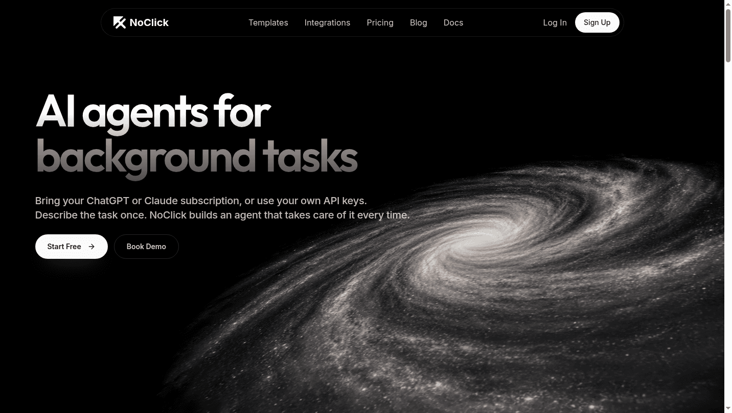Go to Integrations in the navbar
This screenshot has height=413, width=732.
[x=327, y=22]
